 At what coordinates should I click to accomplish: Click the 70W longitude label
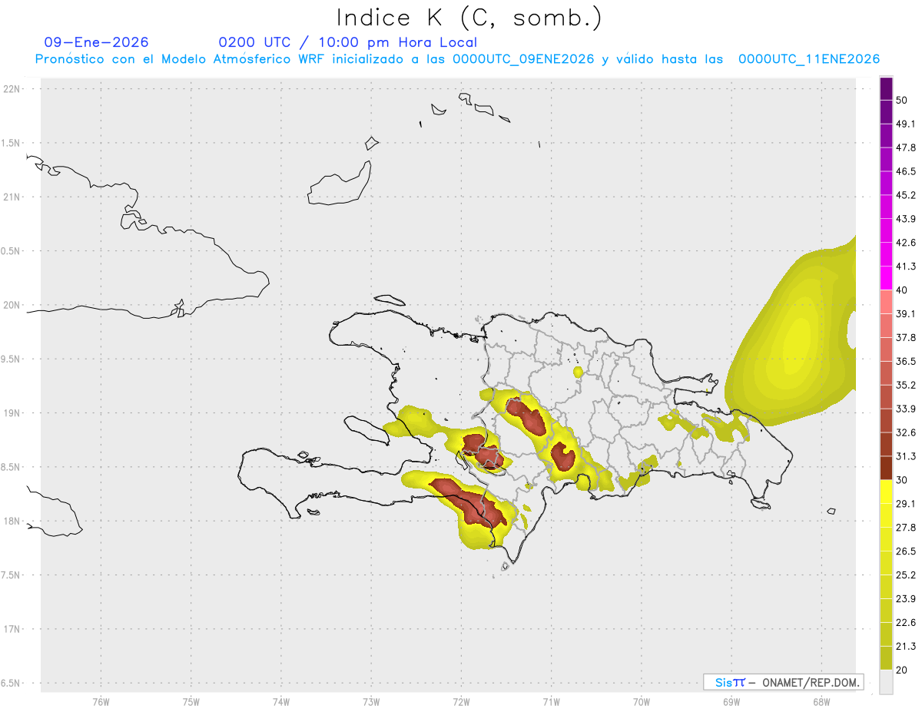click(641, 701)
